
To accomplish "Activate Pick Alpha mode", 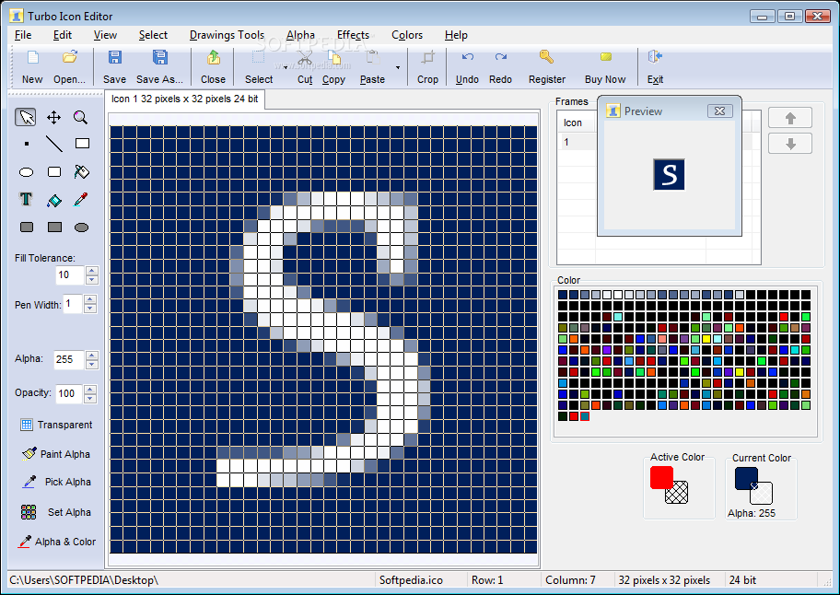I will (x=57, y=482).
